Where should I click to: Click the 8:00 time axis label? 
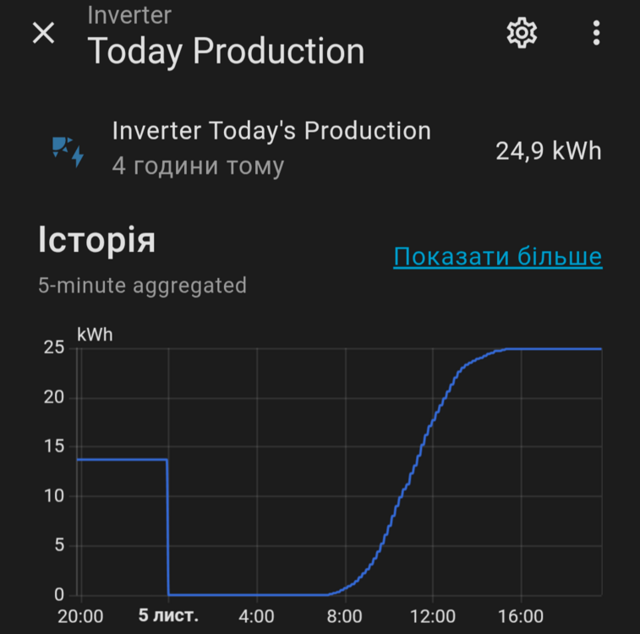click(x=345, y=615)
